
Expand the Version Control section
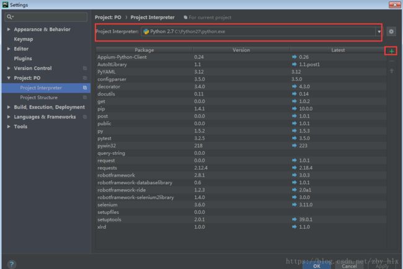click(9, 68)
